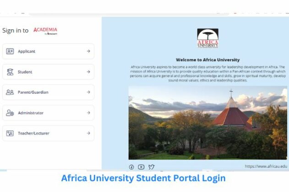Click the Africa University logo
289x192 pixels.
[208, 38]
